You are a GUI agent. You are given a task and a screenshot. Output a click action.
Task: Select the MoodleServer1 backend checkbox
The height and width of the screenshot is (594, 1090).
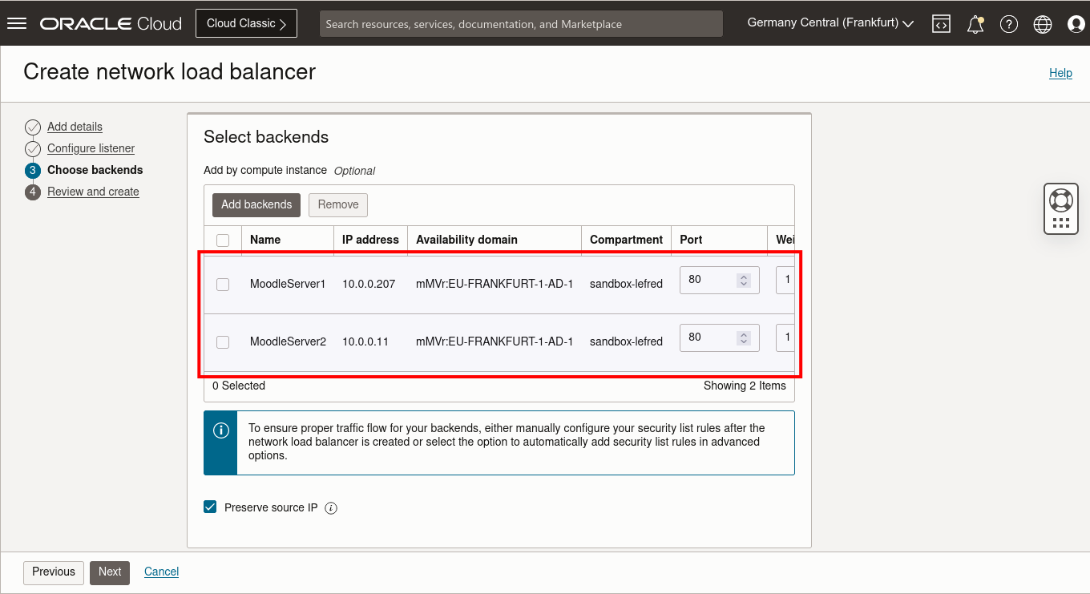coord(223,283)
